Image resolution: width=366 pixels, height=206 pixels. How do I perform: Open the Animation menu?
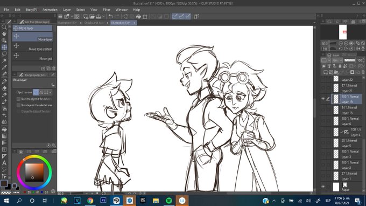pyautogui.click(x=50, y=10)
